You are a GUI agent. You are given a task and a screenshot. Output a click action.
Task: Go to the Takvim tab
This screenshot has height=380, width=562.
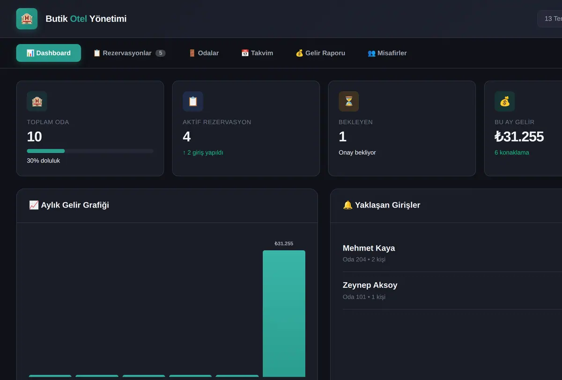(257, 53)
